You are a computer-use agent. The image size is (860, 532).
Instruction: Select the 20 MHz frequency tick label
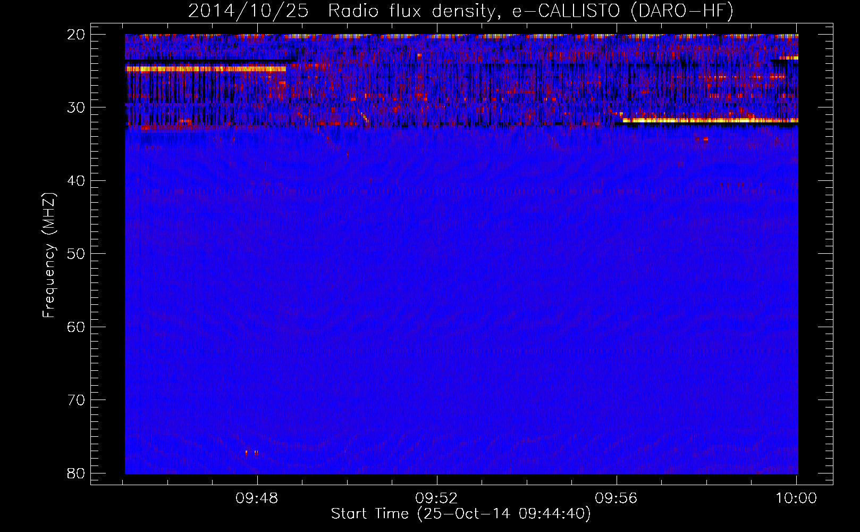pyautogui.click(x=77, y=34)
